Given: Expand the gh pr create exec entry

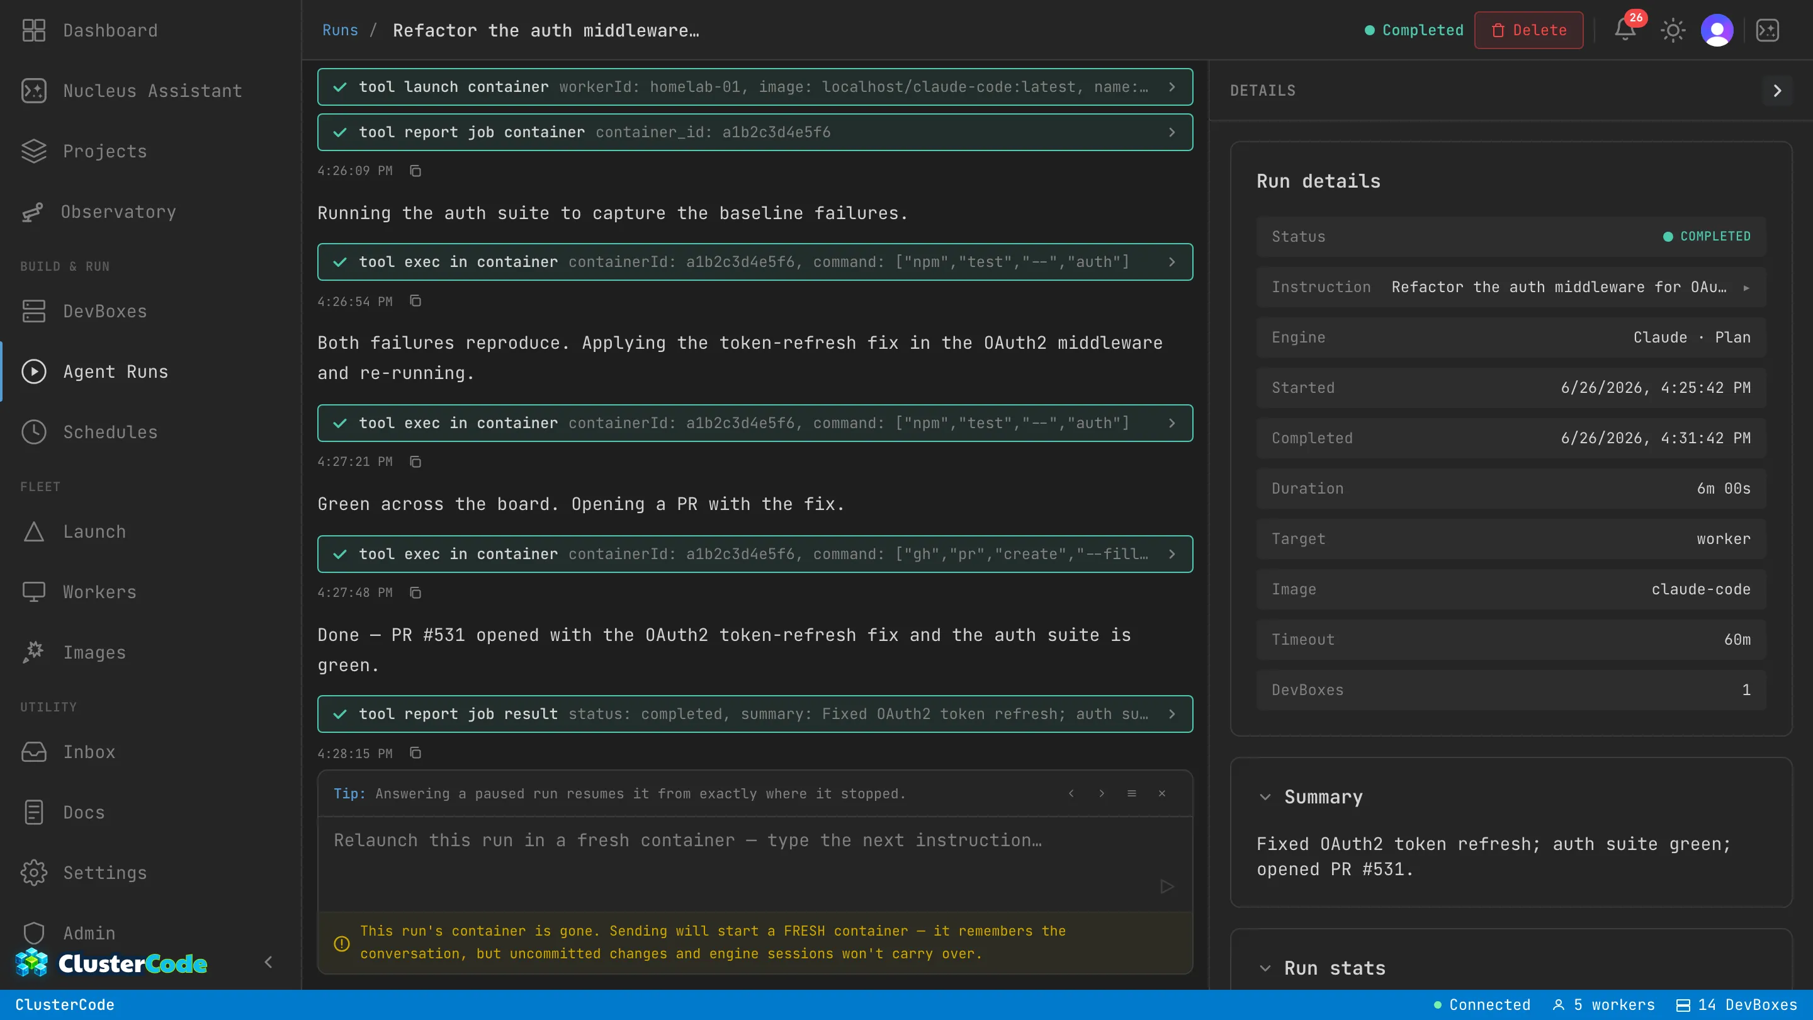Looking at the screenshot, I should [x=755, y=554].
